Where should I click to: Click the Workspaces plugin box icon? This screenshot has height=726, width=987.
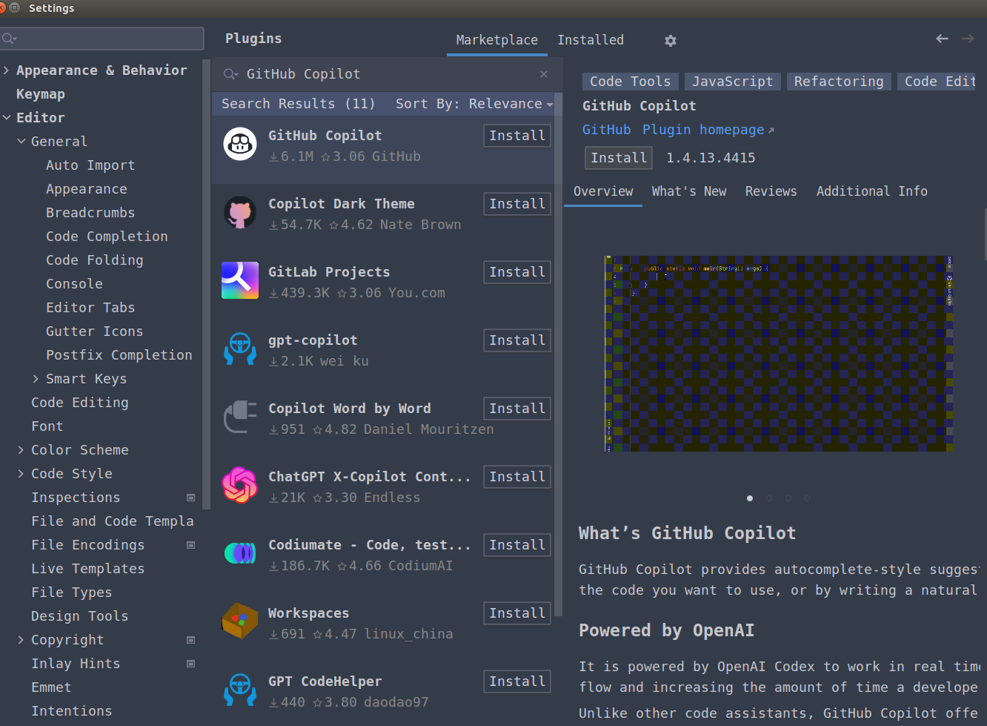point(240,621)
